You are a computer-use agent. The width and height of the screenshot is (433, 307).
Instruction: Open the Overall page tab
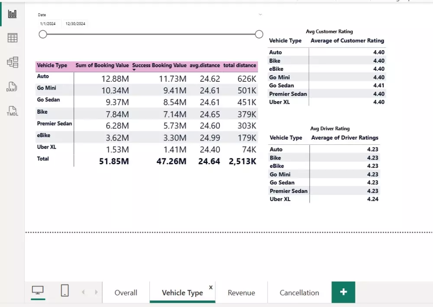point(126,293)
